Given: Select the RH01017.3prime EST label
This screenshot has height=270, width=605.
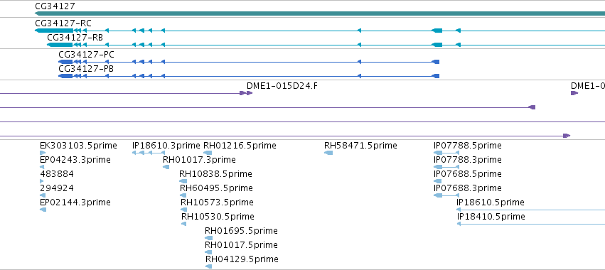Looking at the screenshot, I should point(199,160).
